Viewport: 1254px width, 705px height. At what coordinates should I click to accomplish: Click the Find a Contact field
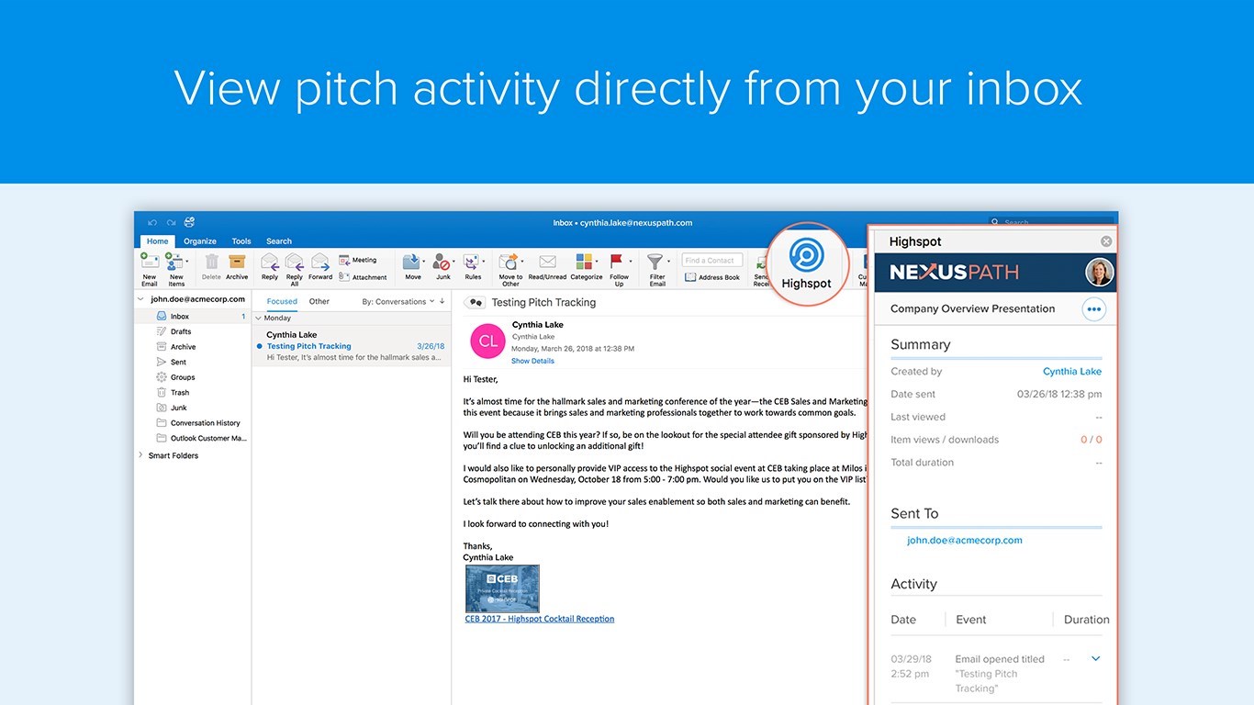tap(712, 260)
